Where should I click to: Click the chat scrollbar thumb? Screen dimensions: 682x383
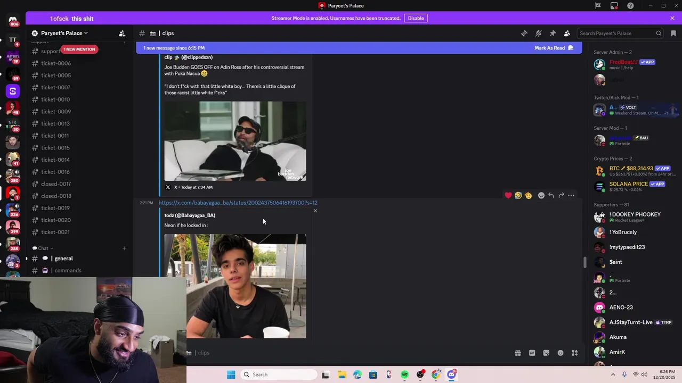pos(584,262)
